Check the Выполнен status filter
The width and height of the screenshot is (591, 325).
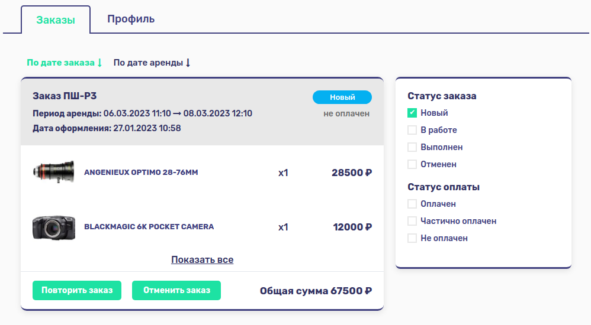(x=412, y=147)
